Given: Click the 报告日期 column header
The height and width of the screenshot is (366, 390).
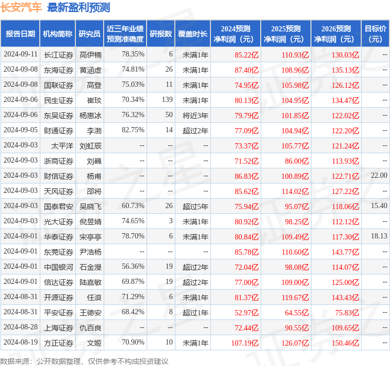Looking at the screenshot, I should pyautogui.click(x=20, y=33).
